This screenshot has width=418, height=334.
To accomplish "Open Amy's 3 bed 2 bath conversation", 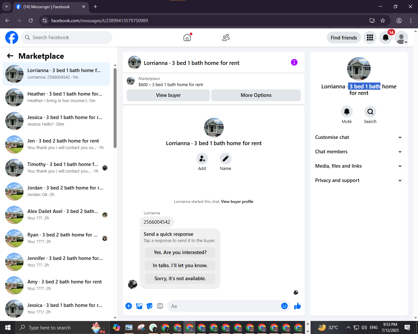I will pos(56,285).
